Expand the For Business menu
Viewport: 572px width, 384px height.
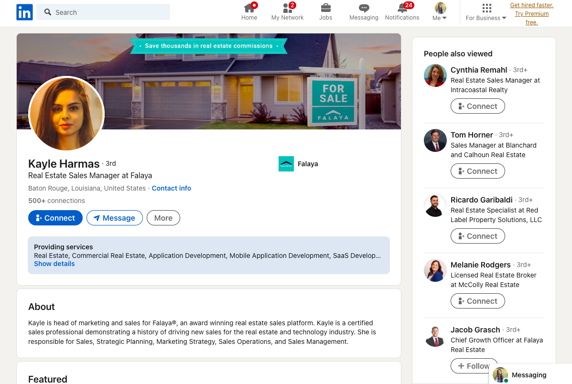click(486, 12)
